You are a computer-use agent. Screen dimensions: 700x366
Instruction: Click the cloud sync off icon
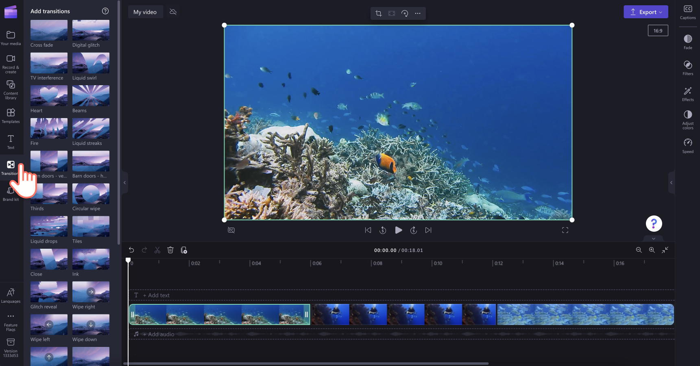(173, 12)
